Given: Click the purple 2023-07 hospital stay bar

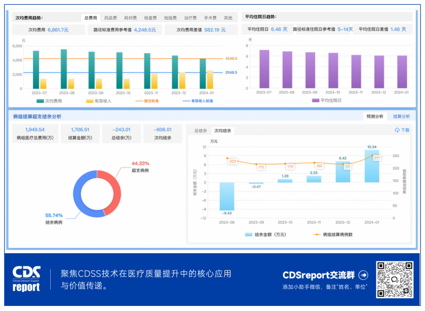Looking at the screenshot, I should point(264,69).
